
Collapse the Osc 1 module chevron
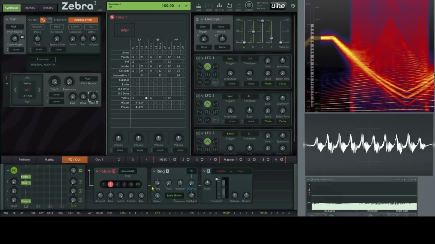pos(6,19)
